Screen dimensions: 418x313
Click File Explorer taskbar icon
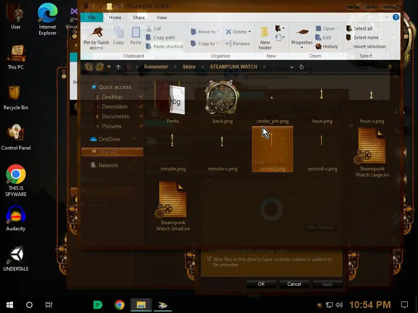pos(141,305)
